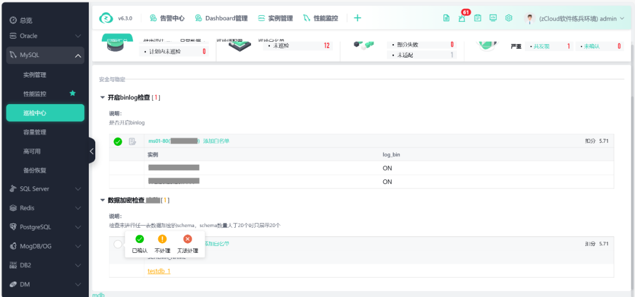635x297 pixels.
Task: Toggle the empty status circle in 数据加密检查 row
Action: pyautogui.click(x=118, y=244)
